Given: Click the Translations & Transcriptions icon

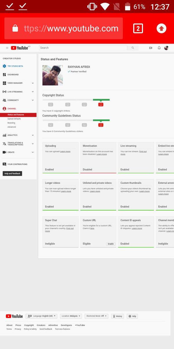Looking at the screenshot, I should click(x=4, y=144).
